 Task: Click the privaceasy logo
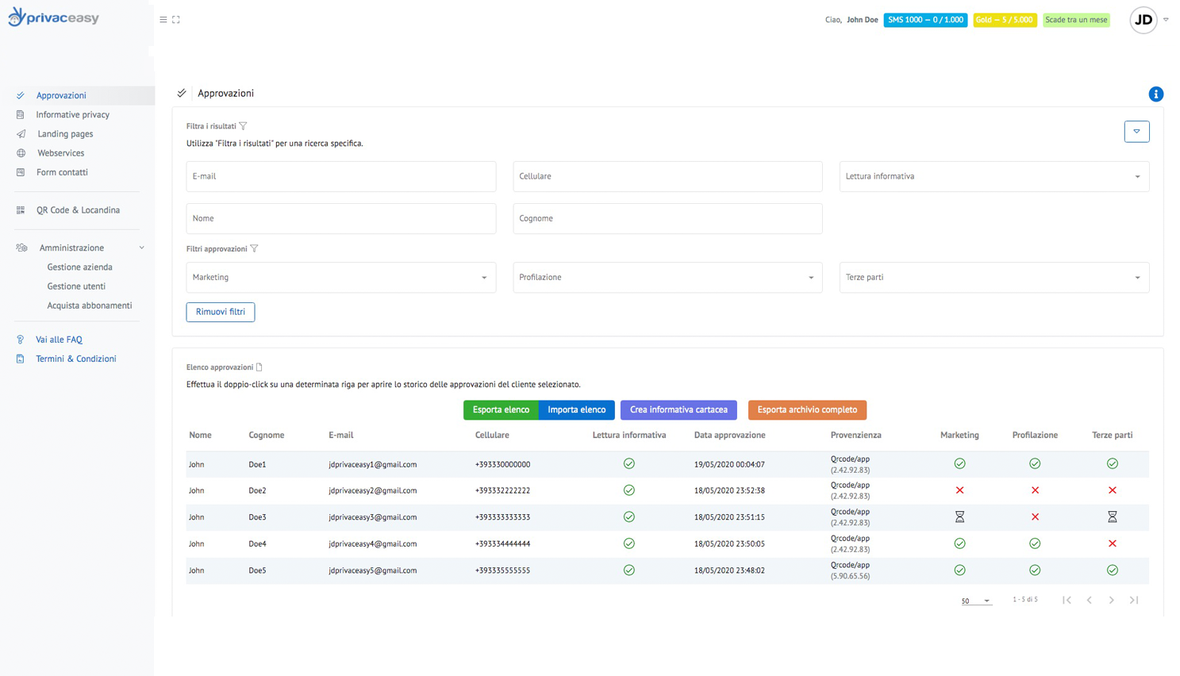click(x=54, y=17)
